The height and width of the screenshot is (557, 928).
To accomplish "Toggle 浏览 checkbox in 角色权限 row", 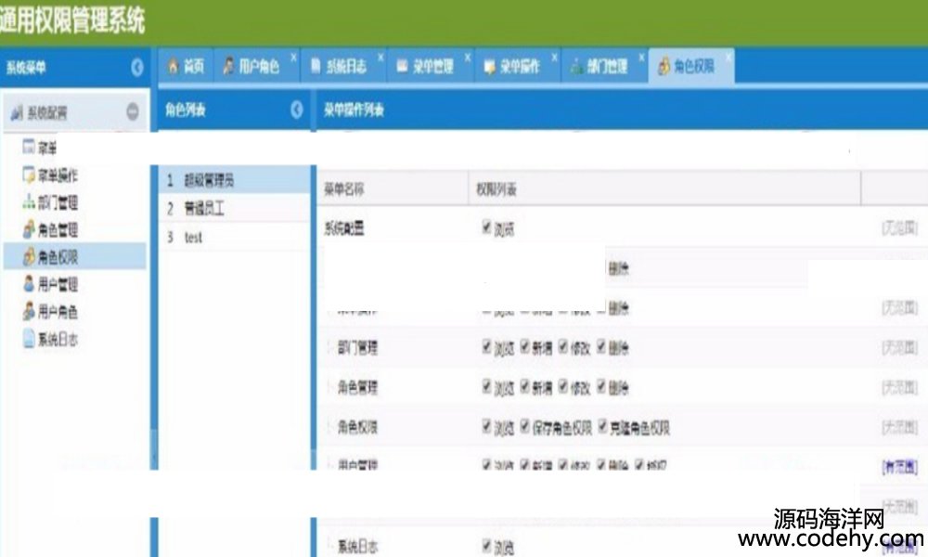I will point(486,426).
